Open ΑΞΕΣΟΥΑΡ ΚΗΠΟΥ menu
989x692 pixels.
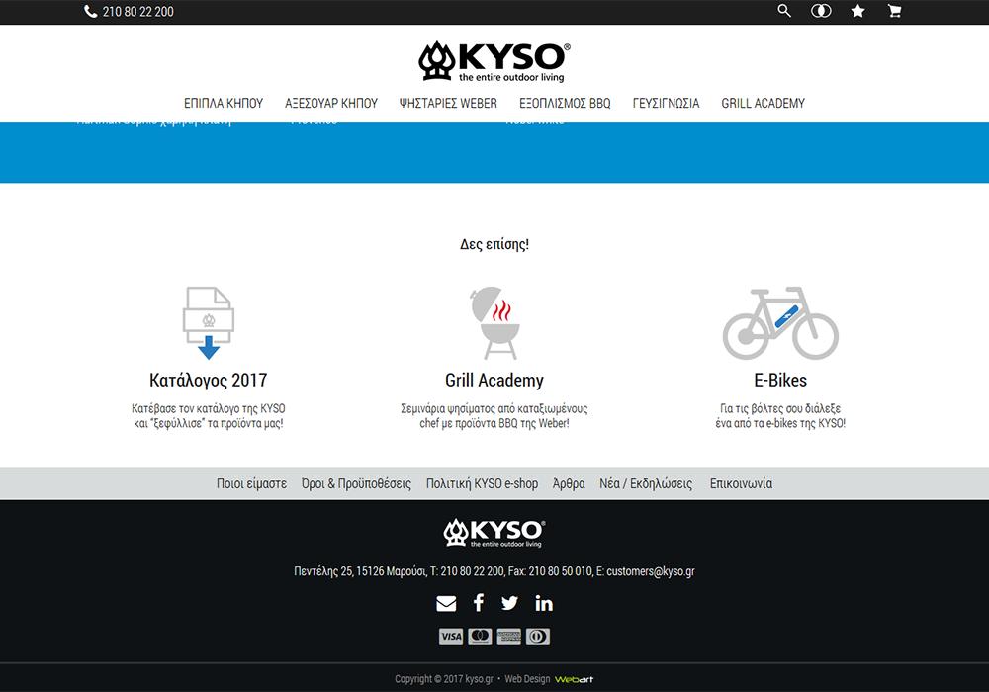point(331,104)
